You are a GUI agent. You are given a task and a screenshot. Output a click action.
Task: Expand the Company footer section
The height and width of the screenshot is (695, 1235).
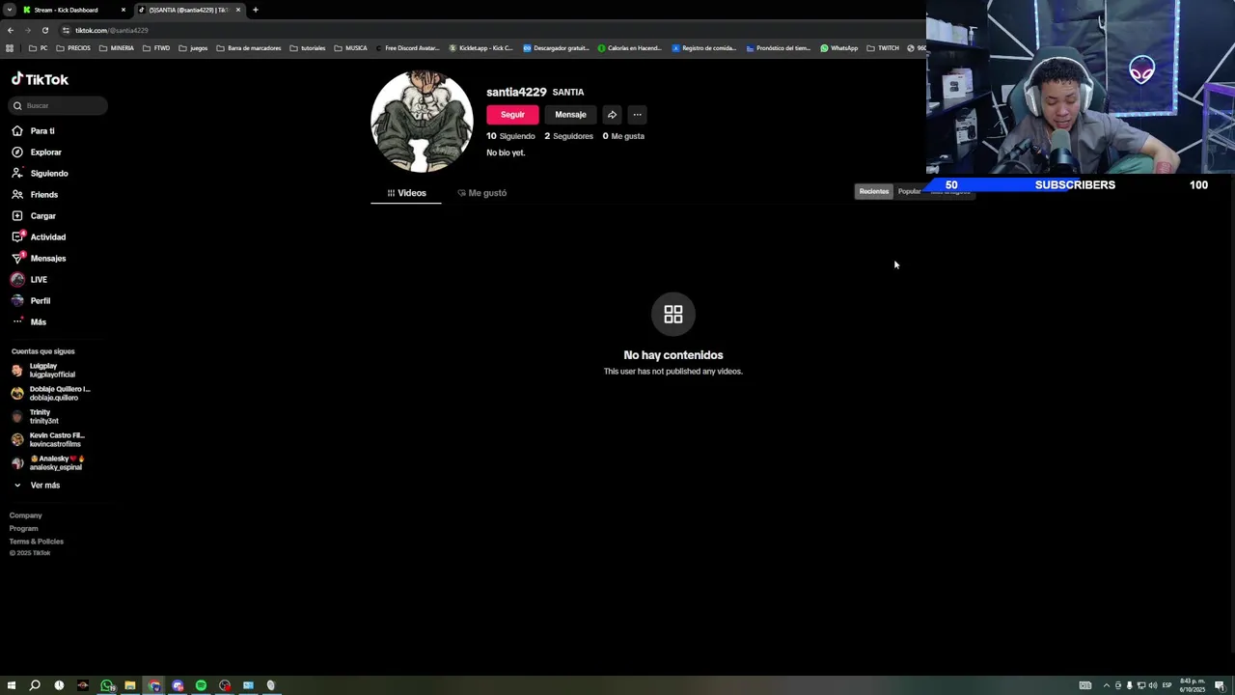[x=26, y=515]
